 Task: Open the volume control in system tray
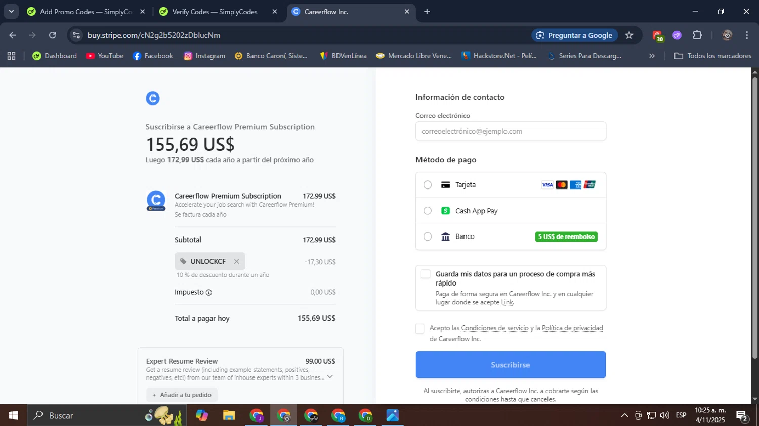664,415
